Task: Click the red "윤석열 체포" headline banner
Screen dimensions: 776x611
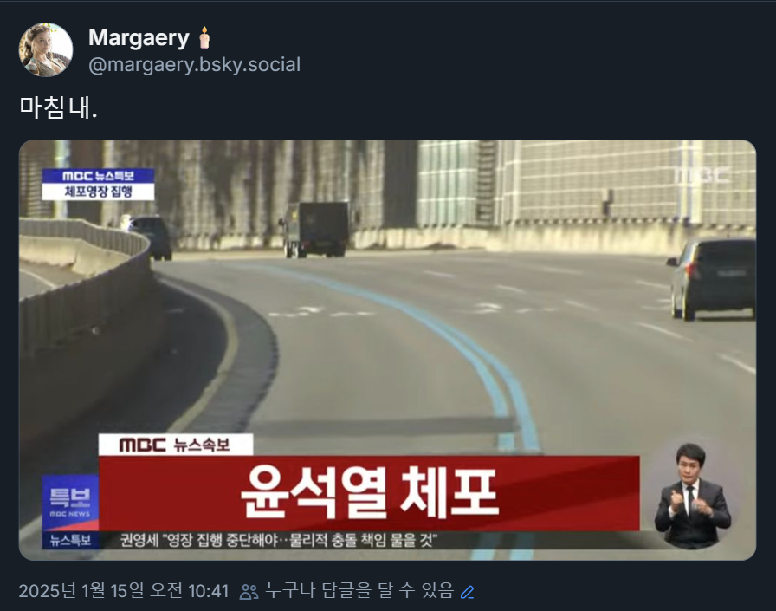Action: pyautogui.click(x=369, y=493)
